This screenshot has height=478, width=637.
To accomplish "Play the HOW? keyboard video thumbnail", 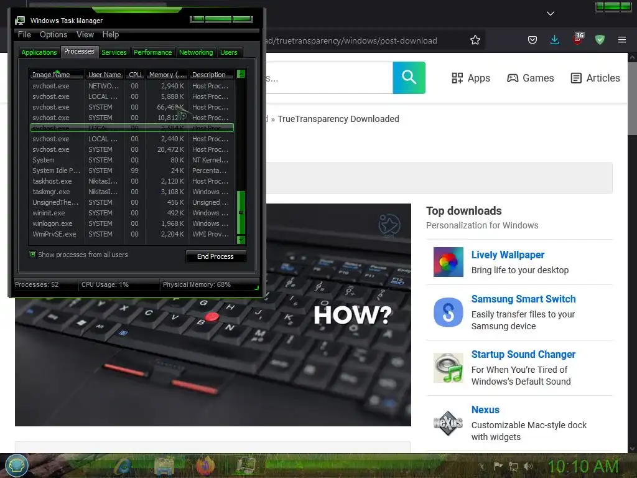I will [x=213, y=315].
